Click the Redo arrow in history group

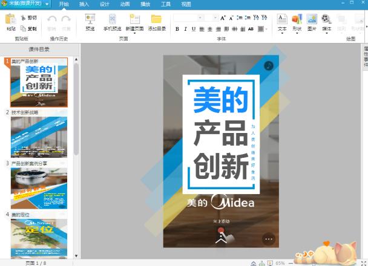pos(66,19)
